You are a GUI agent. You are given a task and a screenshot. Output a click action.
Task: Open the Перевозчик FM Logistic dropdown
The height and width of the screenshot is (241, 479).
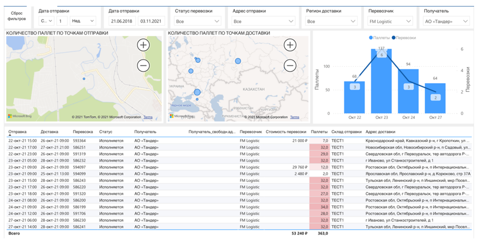(x=390, y=21)
